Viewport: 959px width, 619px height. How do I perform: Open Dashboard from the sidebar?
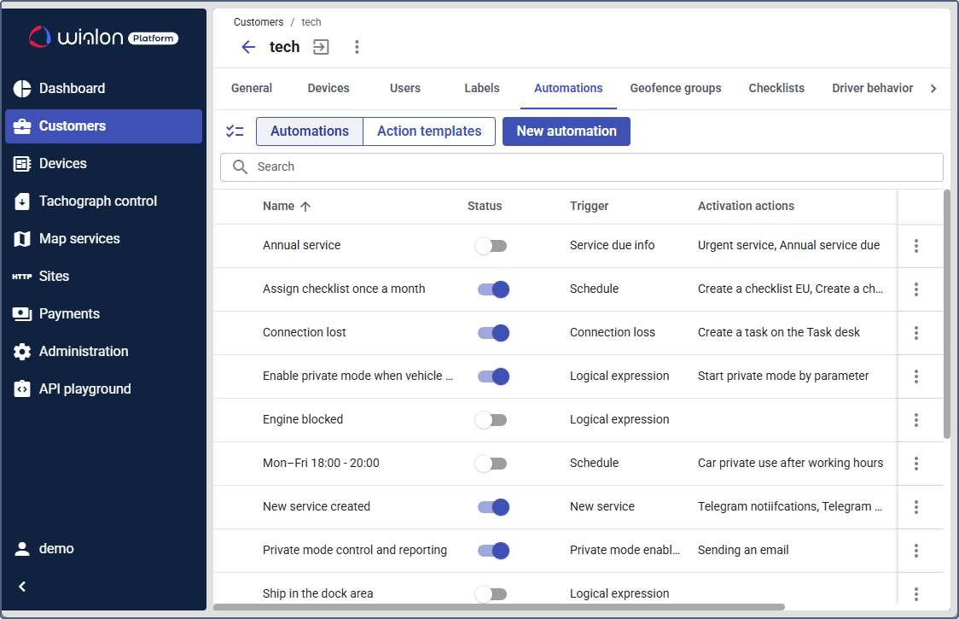103,88
